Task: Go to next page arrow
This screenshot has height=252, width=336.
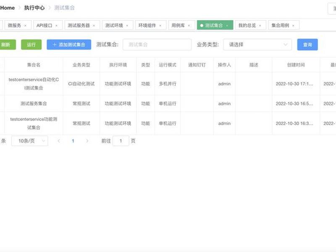Action: (87, 141)
